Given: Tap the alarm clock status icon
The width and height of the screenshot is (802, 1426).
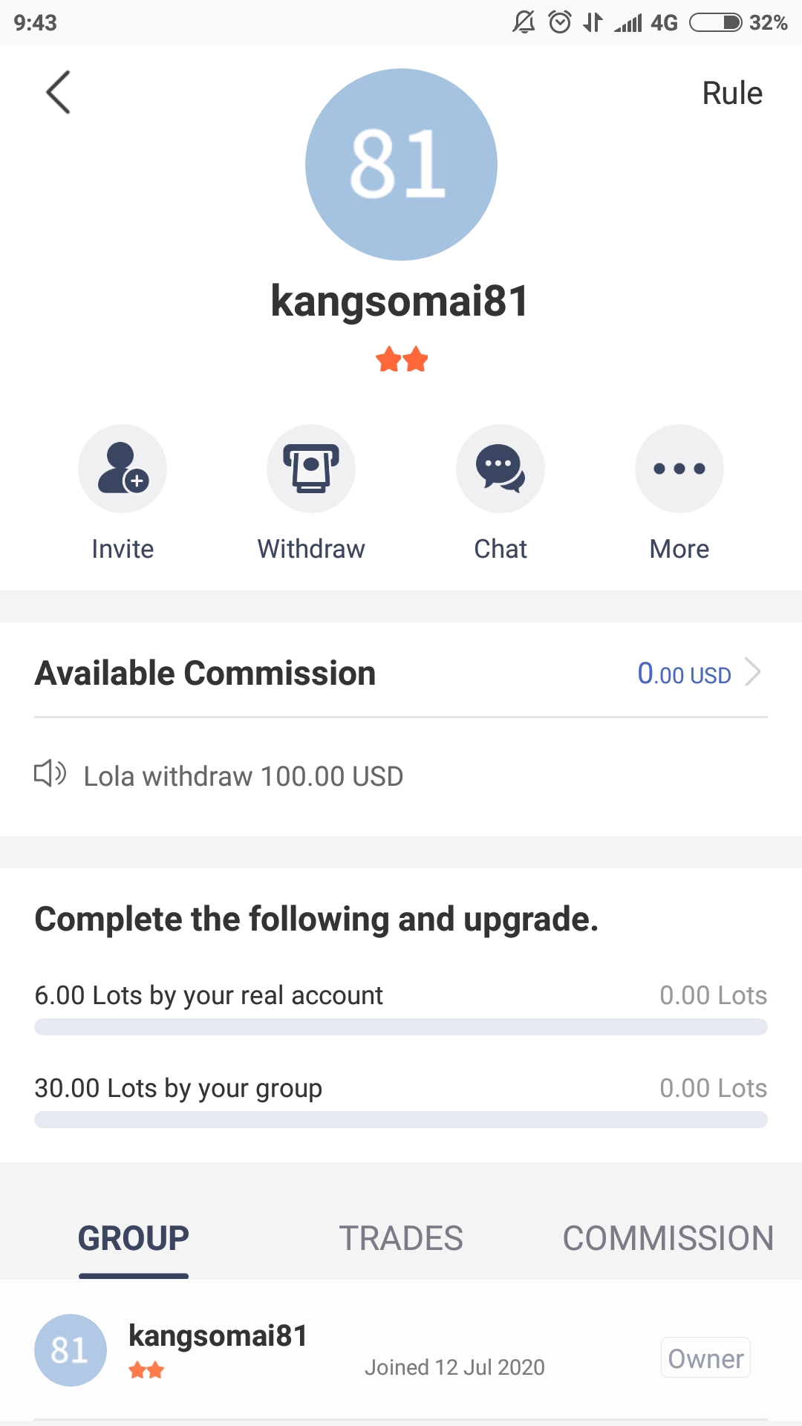Looking at the screenshot, I should click(560, 22).
